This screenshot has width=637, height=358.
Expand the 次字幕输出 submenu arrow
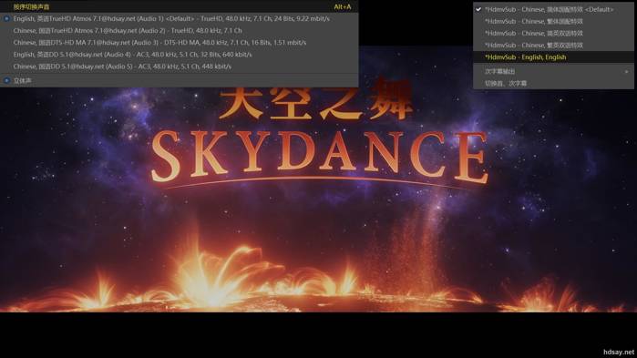point(626,71)
